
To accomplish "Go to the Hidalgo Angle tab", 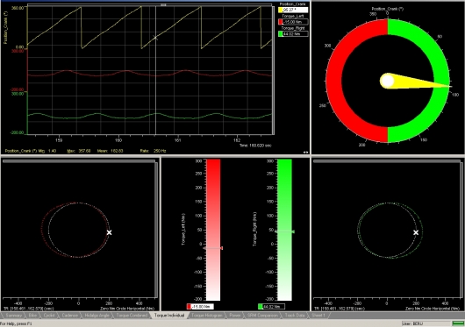I will [x=97, y=316].
